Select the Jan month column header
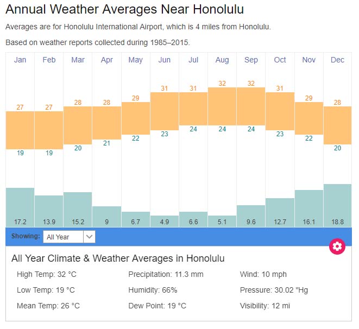Screen dimensions: 359x329 (x=20, y=60)
